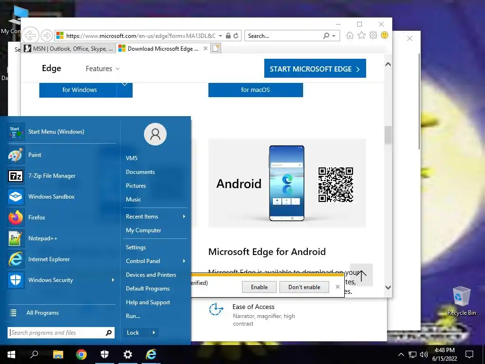Click the Android QR code image
Screen dimensions: 485x364
(336, 184)
